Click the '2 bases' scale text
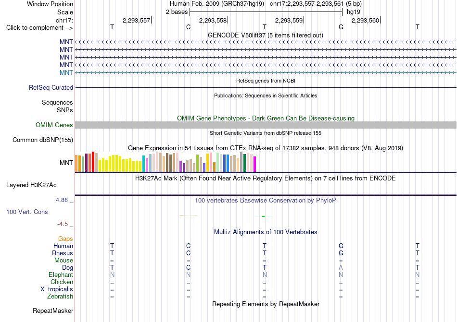457x322 pixels. click(177, 12)
